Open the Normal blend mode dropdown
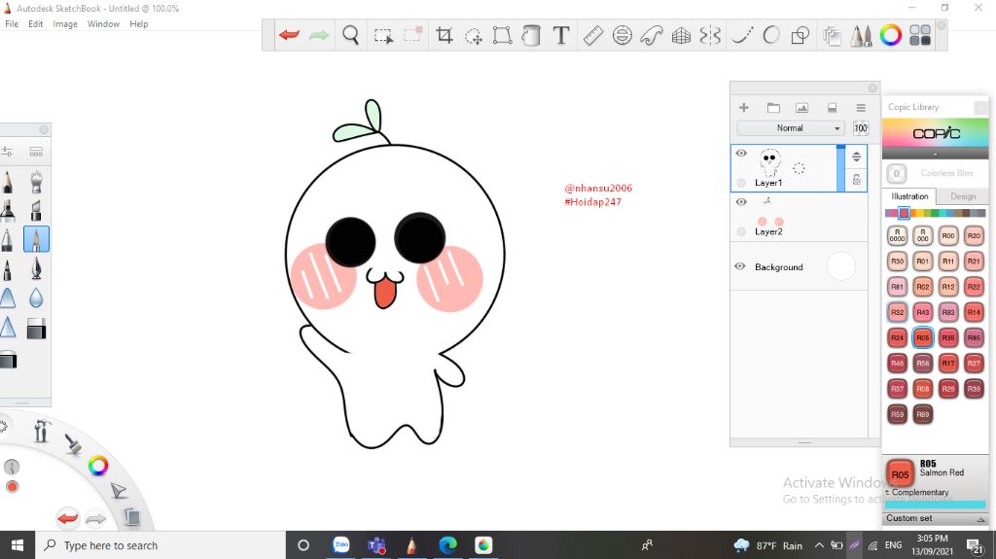The height and width of the screenshot is (559, 996). click(x=790, y=127)
